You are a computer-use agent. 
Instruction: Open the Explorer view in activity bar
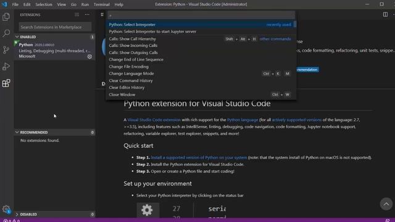(x=6, y=17)
